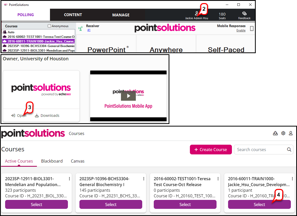The width and height of the screenshot is (297, 216).
Task: Start an Anywhere polling session
Action: tap(166, 44)
